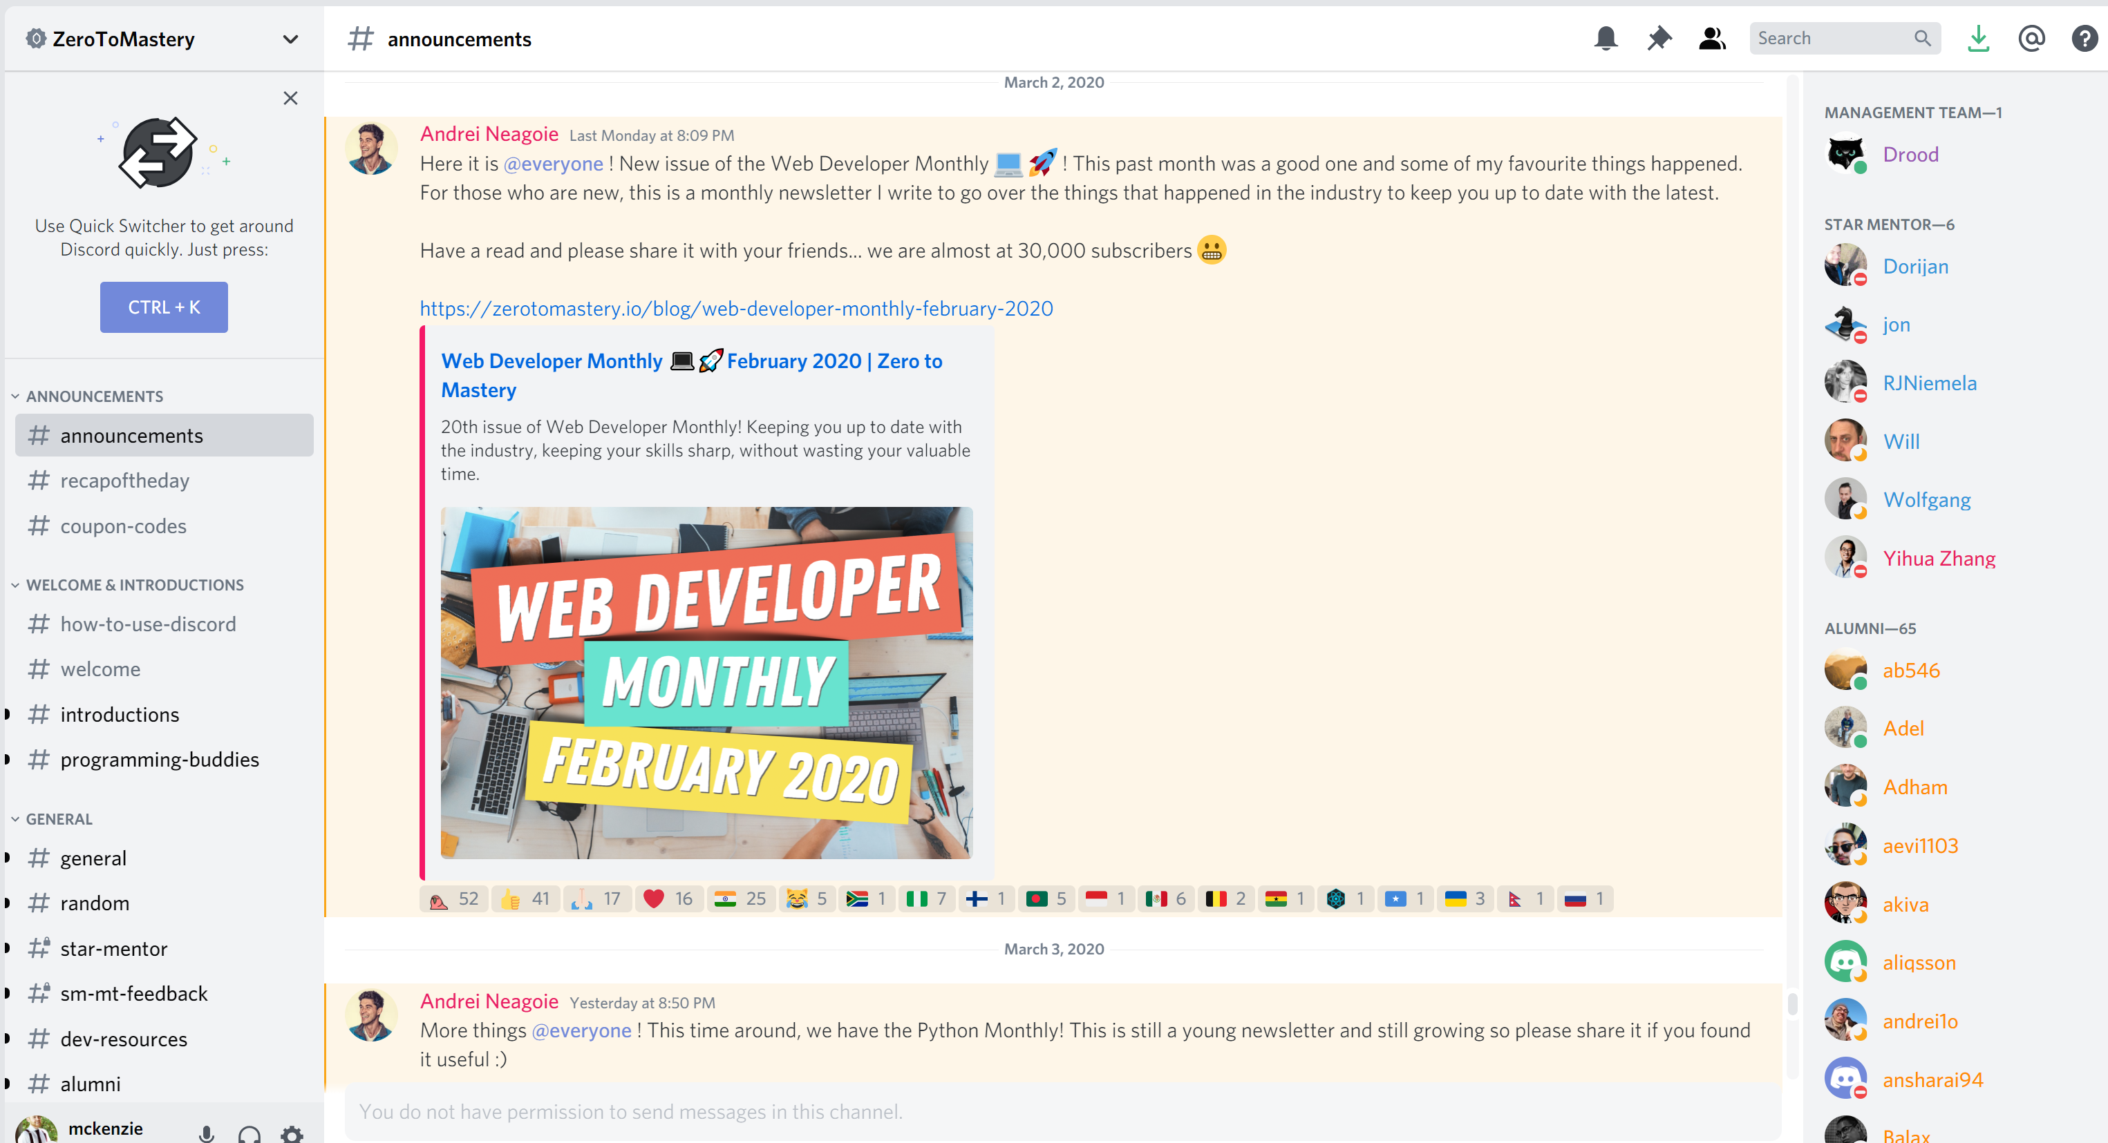Add the red heart reaction
The image size is (2108, 1143).
click(667, 899)
